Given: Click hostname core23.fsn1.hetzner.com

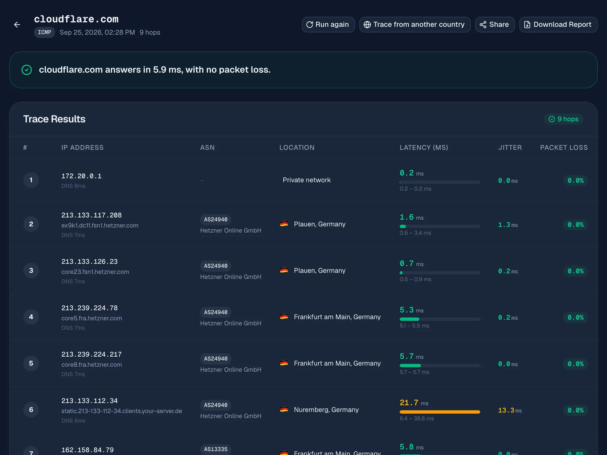Looking at the screenshot, I should (95, 272).
